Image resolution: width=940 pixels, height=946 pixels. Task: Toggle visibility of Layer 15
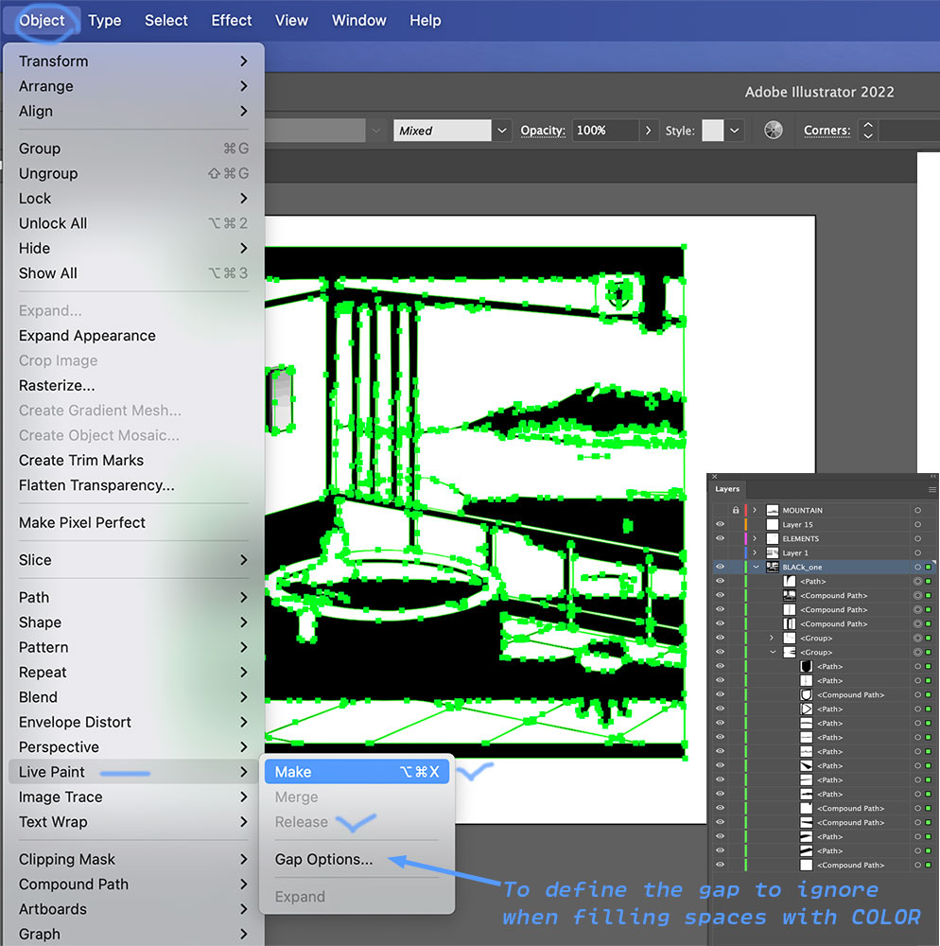(x=720, y=525)
